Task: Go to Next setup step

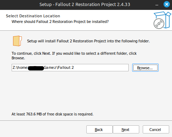Action: coord(126,130)
